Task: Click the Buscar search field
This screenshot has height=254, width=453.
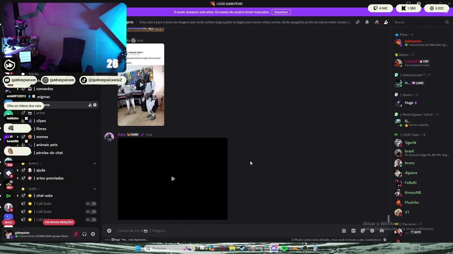Action: click(x=421, y=22)
